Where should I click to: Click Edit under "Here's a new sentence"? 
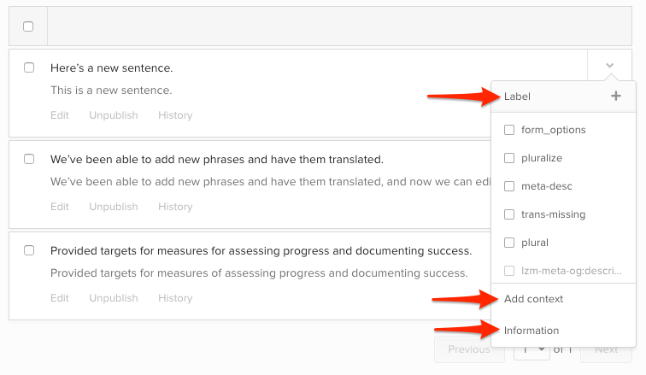[59, 115]
